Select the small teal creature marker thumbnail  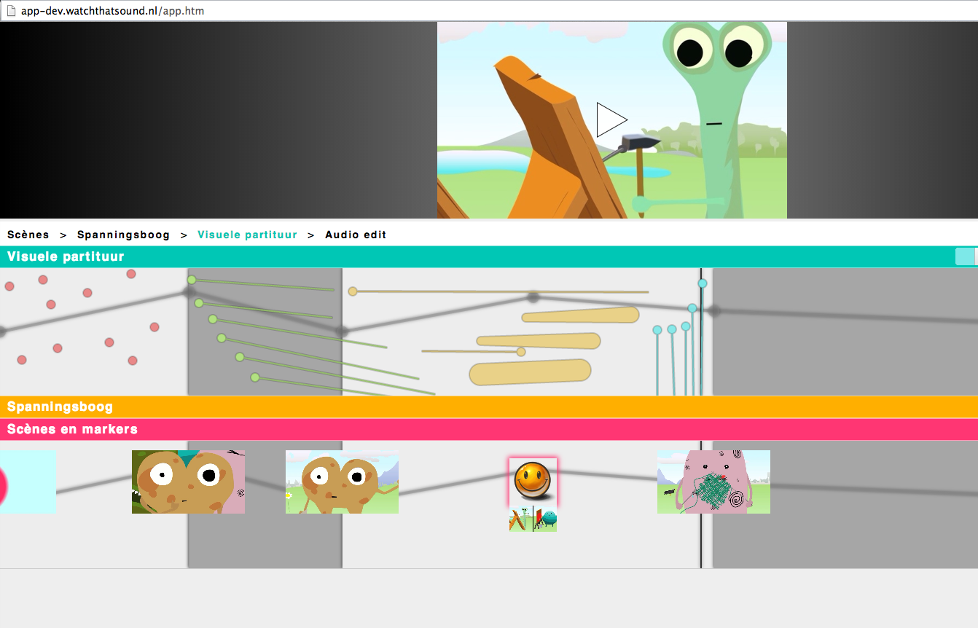546,519
